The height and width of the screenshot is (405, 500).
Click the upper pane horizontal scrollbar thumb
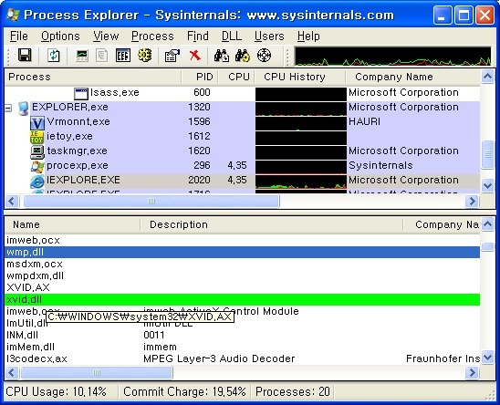tap(151, 202)
